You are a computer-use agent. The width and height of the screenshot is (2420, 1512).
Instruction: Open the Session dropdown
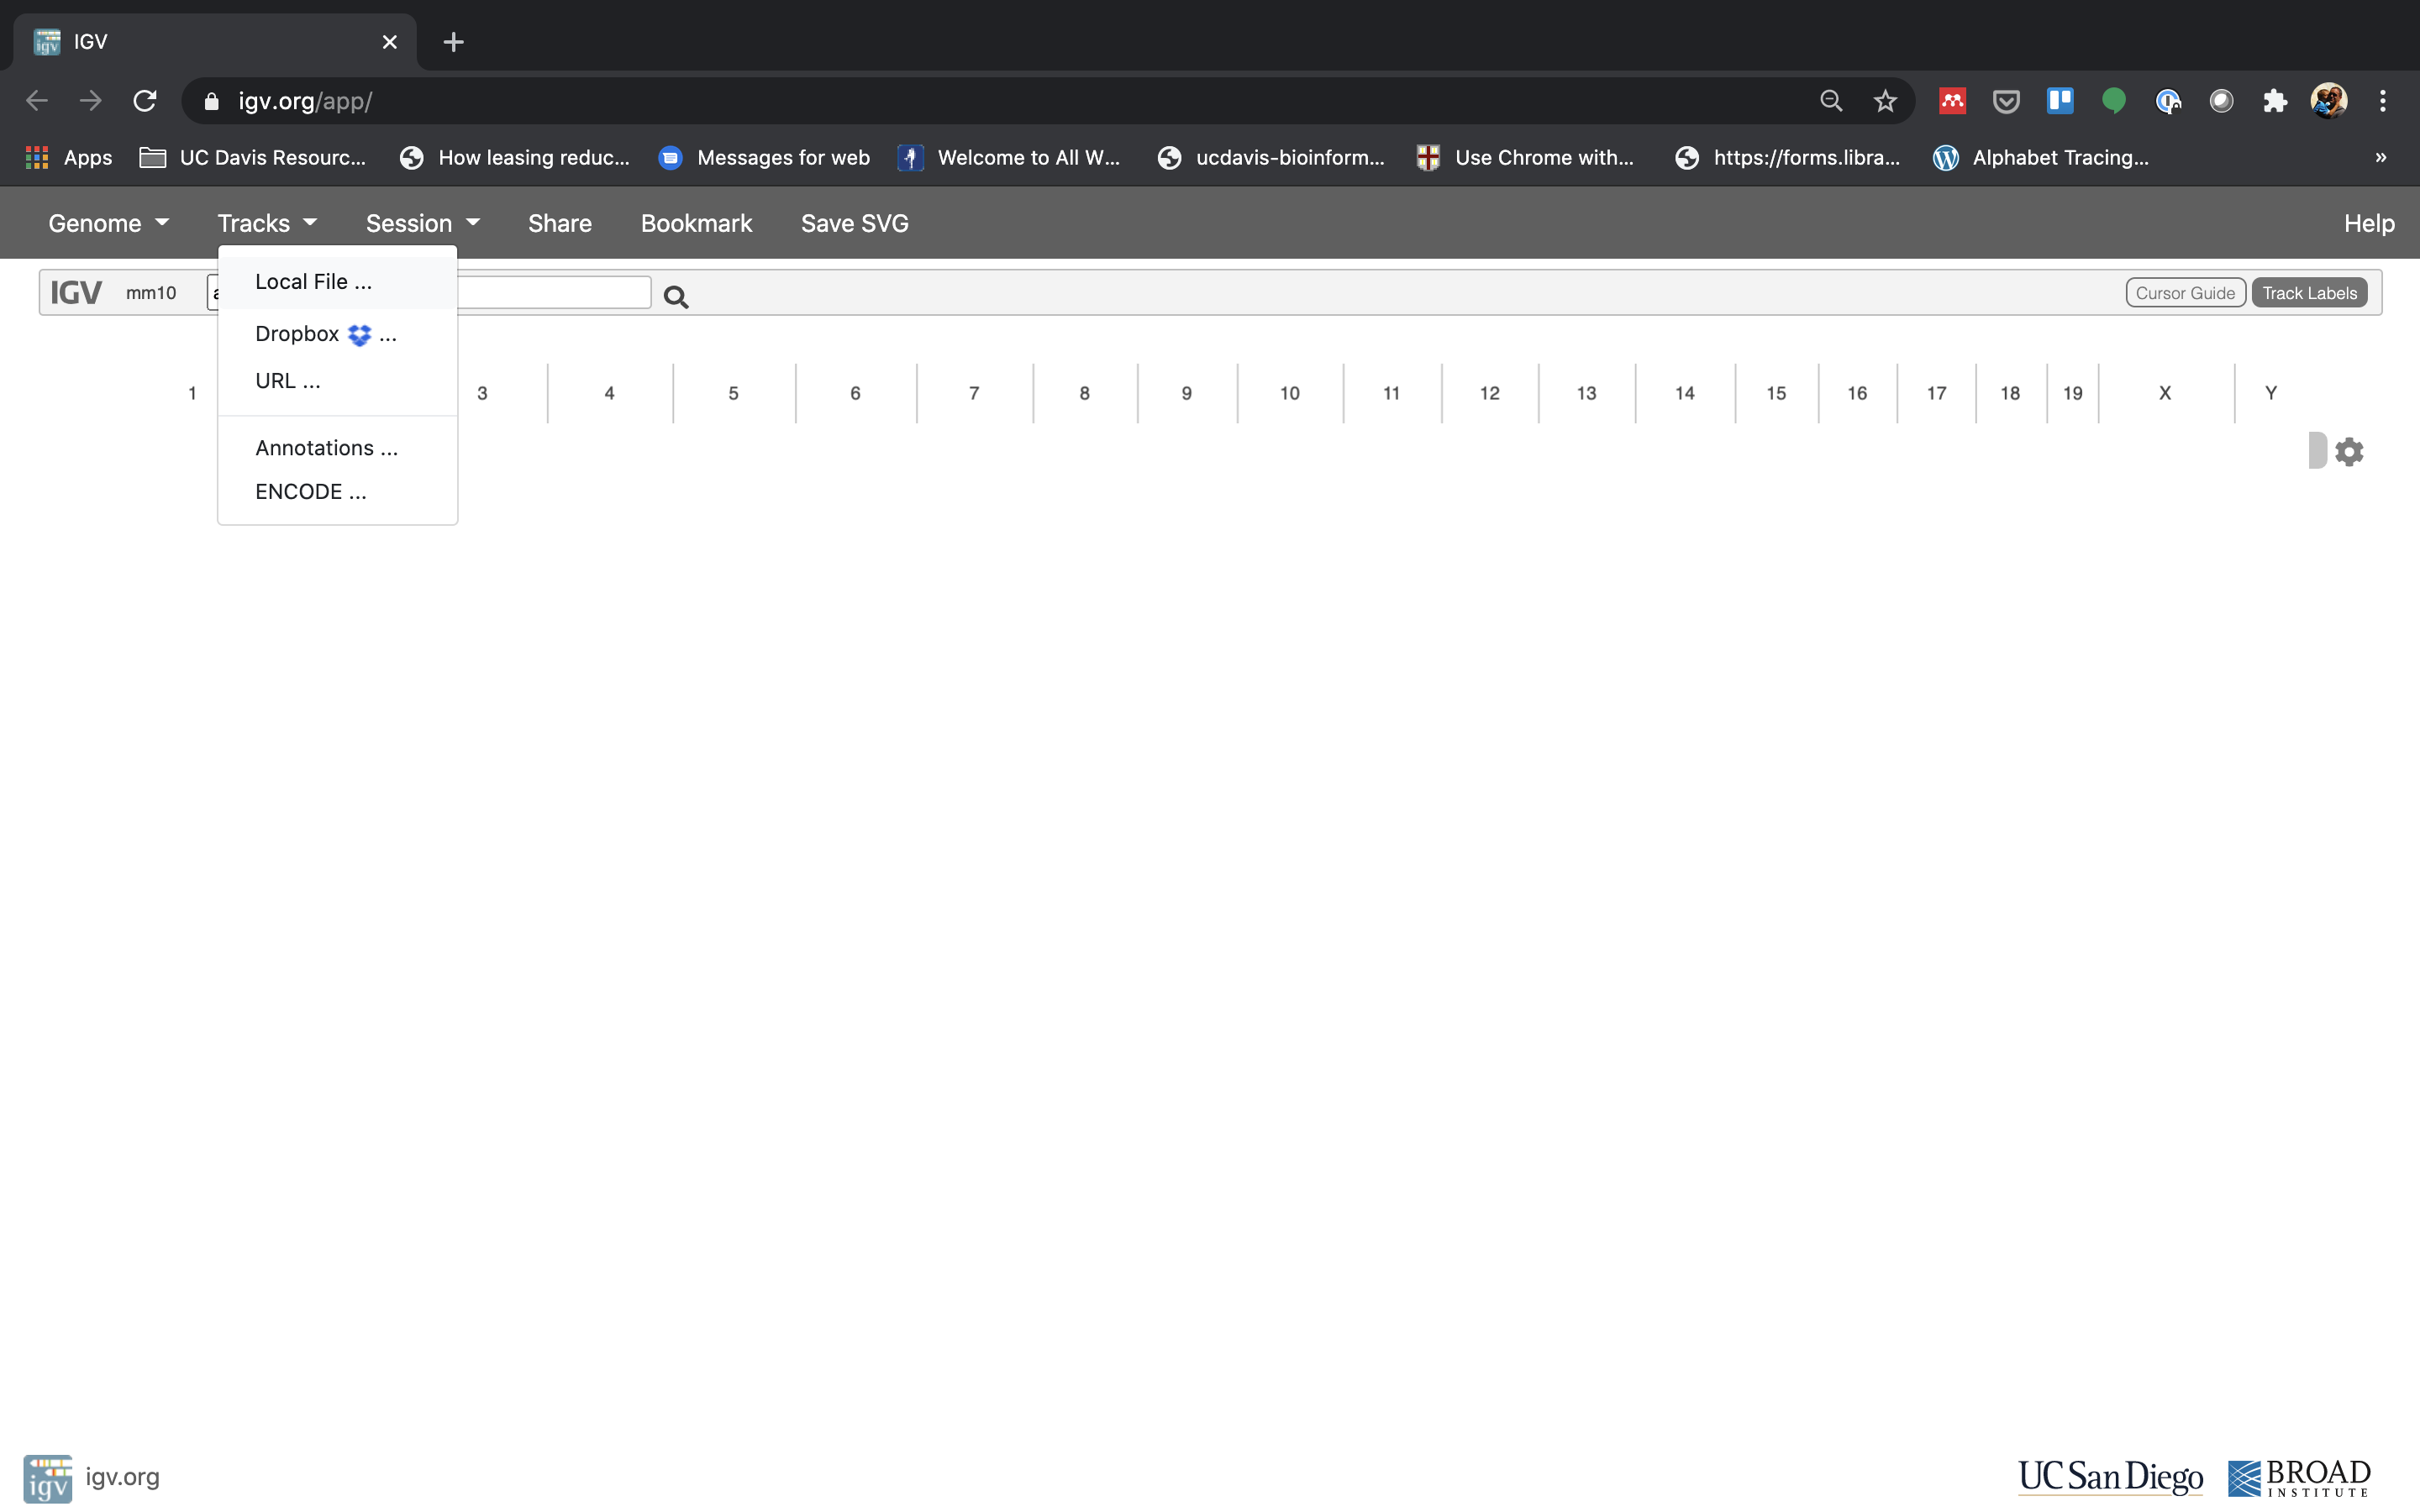422,223
